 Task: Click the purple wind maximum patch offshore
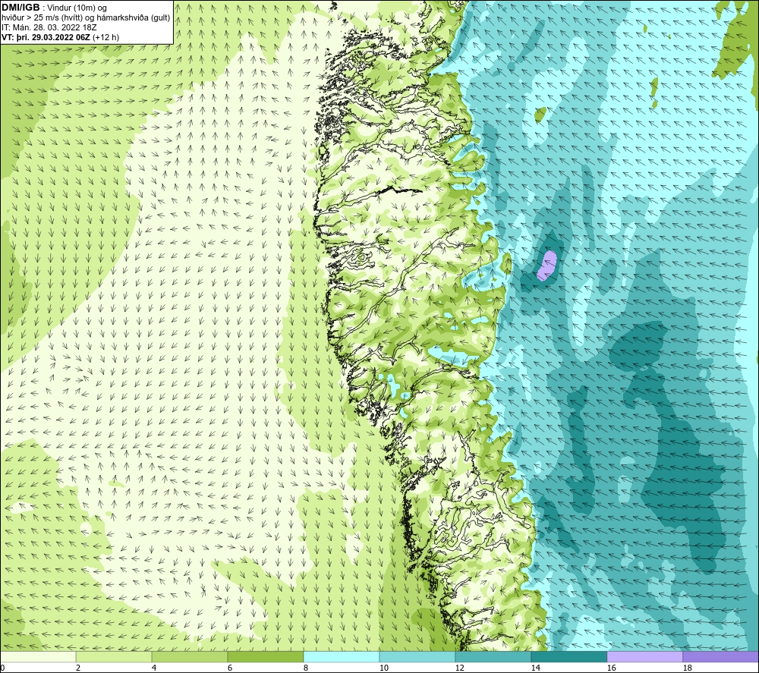click(547, 265)
